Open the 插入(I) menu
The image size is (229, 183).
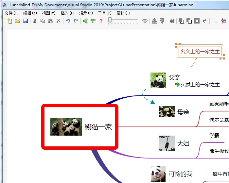[x=67, y=13]
